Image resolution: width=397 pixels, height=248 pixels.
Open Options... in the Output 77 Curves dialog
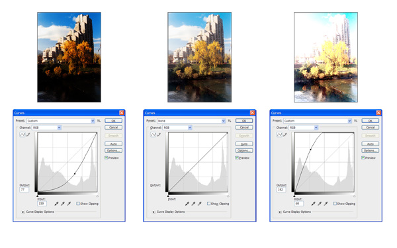113,151
